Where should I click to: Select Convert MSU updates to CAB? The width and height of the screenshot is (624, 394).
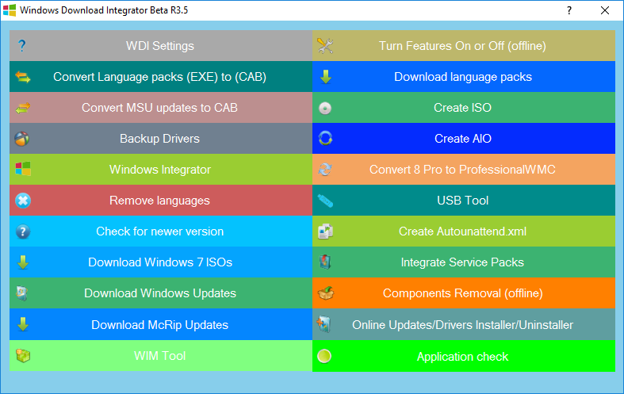click(161, 108)
